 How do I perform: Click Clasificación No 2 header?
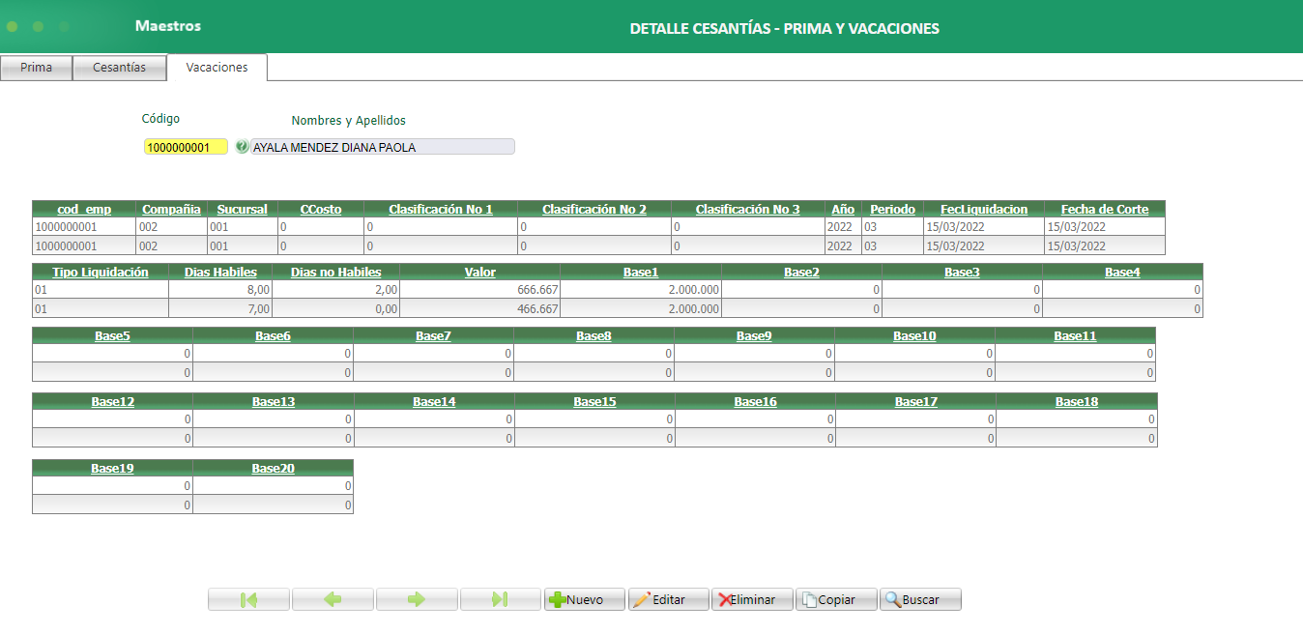pos(594,209)
